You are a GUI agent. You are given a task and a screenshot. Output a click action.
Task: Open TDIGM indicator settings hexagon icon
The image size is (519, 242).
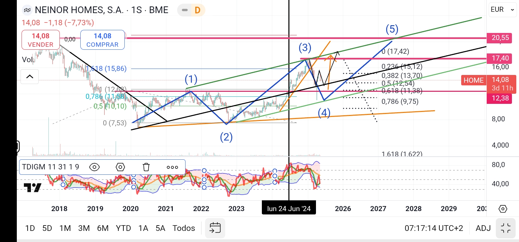(x=120, y=167)
